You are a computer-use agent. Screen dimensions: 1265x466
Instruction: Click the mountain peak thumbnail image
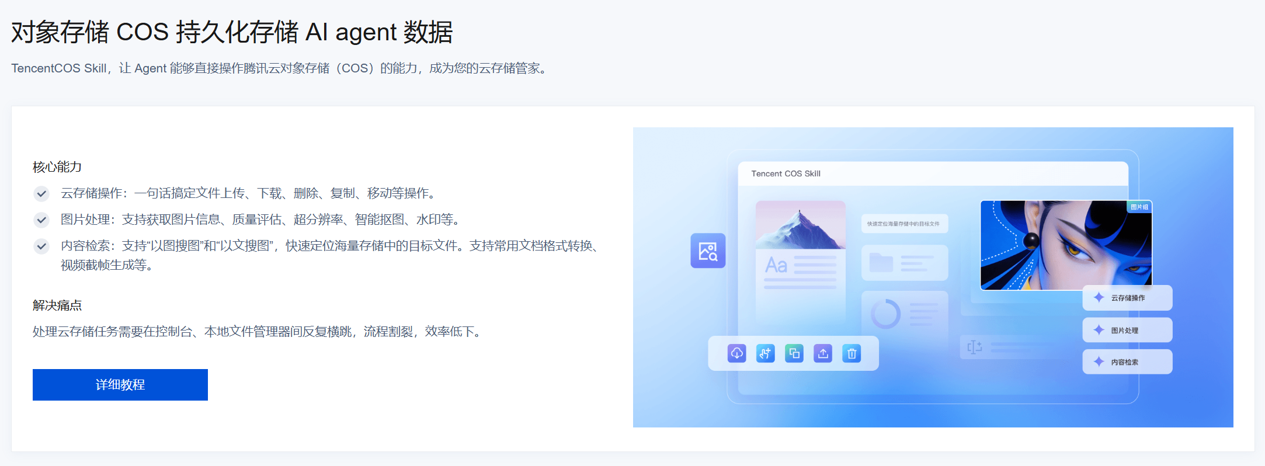(x=801, y=225)
